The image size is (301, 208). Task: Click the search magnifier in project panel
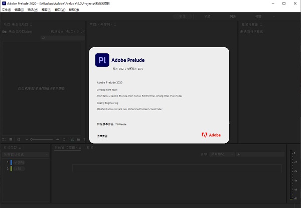point(43,38)
